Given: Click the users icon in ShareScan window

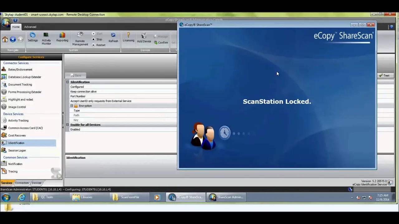Looking at the screenshot, I should (204, 136).
